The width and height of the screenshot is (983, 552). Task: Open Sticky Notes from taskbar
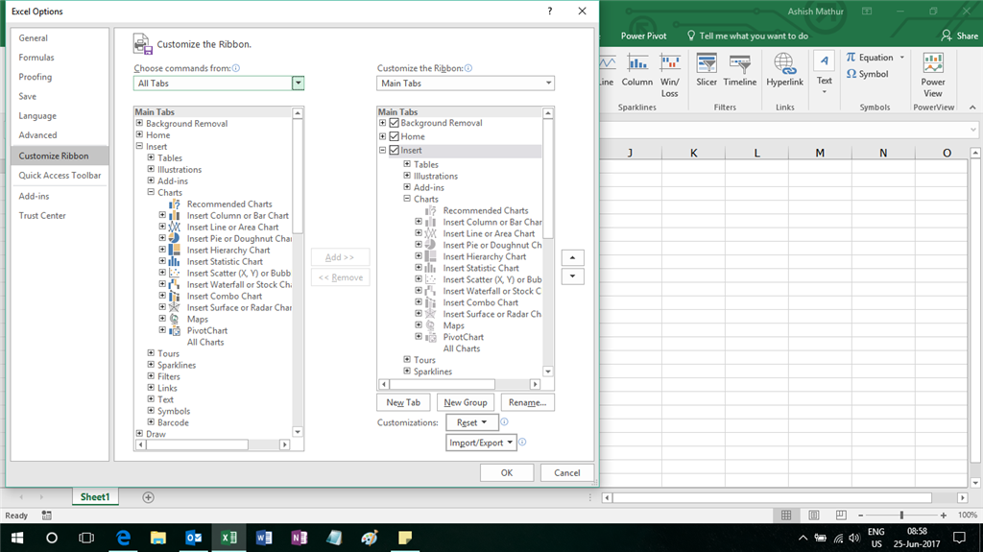pos(405,538)
